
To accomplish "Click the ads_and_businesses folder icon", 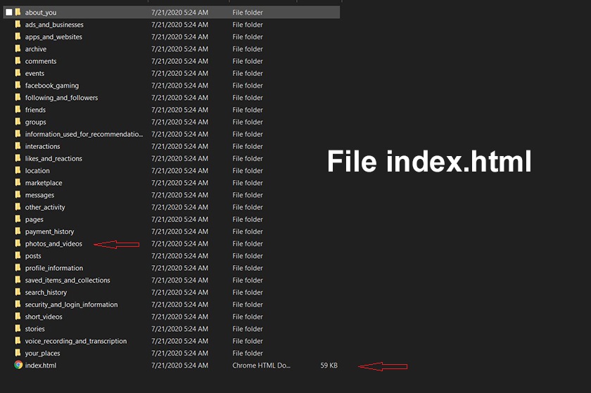I will (x=18, y=25).
